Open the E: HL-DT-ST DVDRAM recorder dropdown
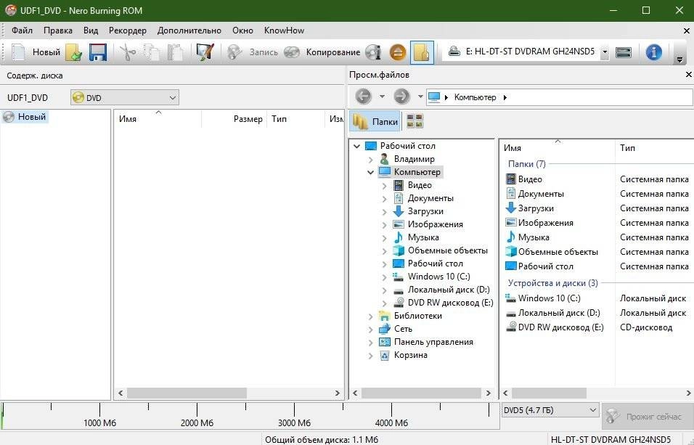 (605, 52)
